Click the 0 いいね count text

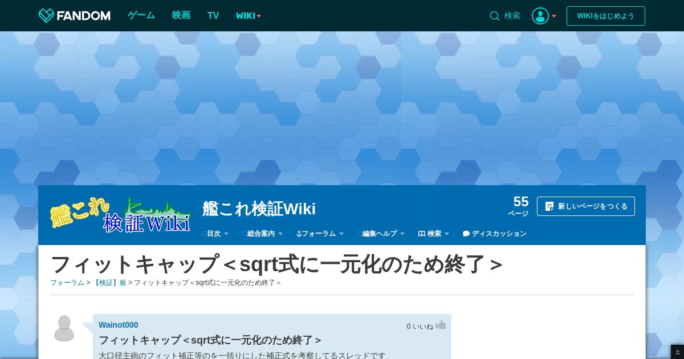[420, 327]
